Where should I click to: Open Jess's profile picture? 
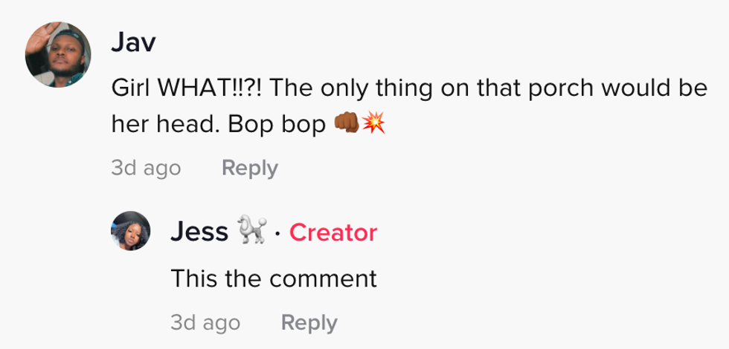131,232
